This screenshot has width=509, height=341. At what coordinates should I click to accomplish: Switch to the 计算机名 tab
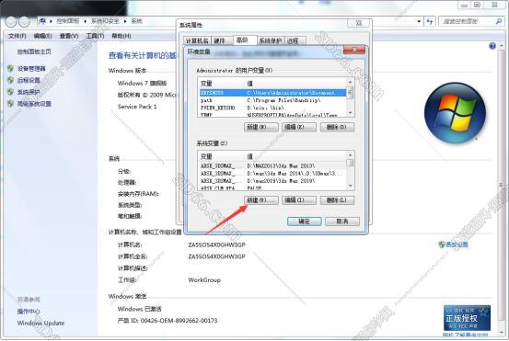pos(197,40)
